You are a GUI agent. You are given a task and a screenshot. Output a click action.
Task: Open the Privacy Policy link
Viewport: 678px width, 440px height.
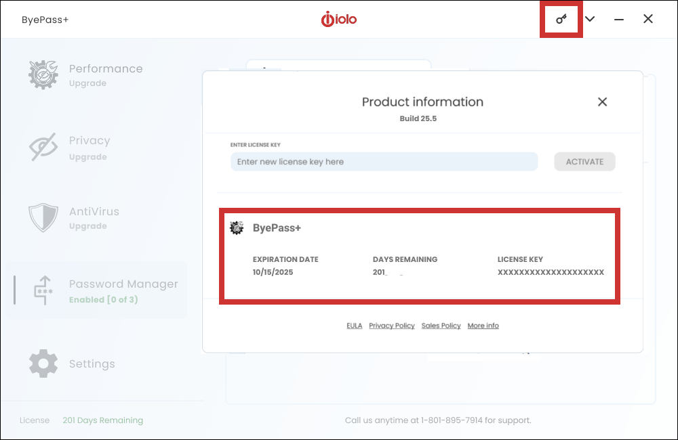(x=392, y=326)
